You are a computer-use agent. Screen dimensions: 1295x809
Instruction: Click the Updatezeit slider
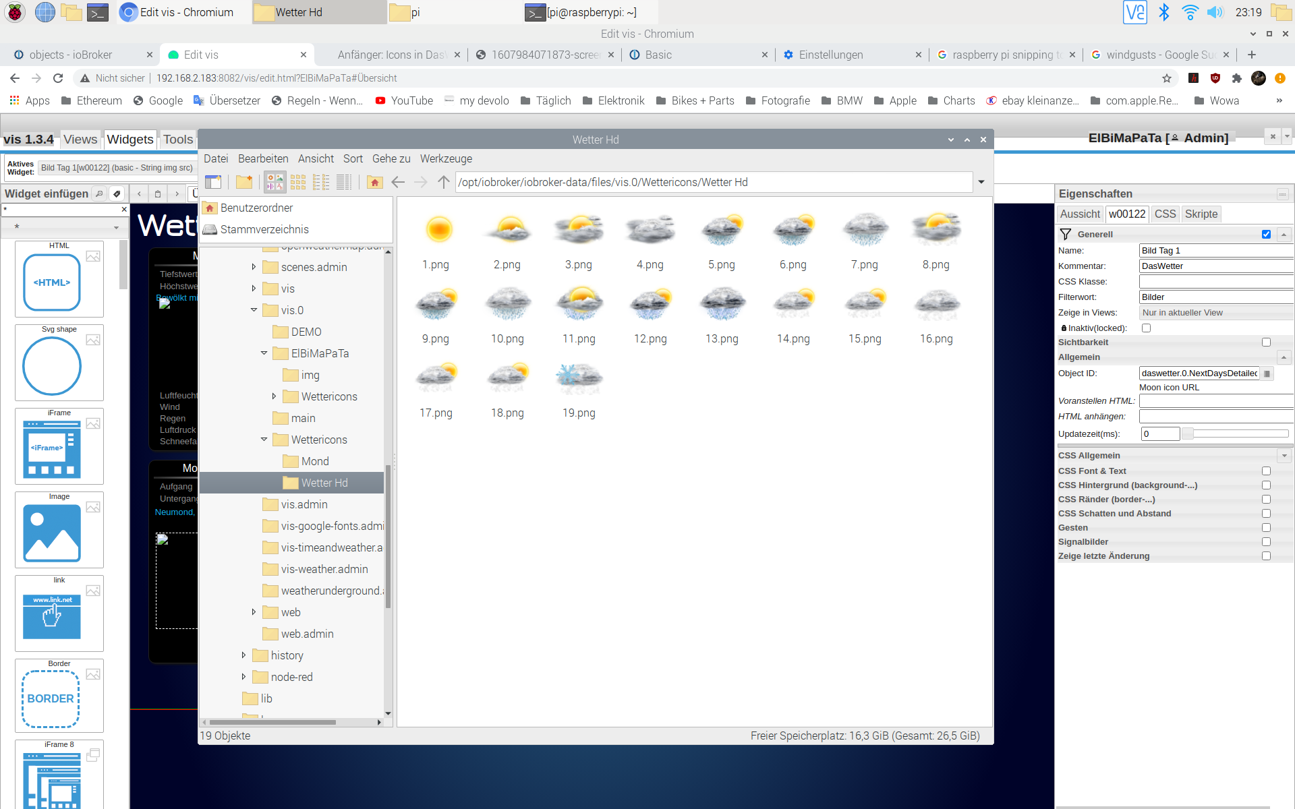click(1236, 433)
